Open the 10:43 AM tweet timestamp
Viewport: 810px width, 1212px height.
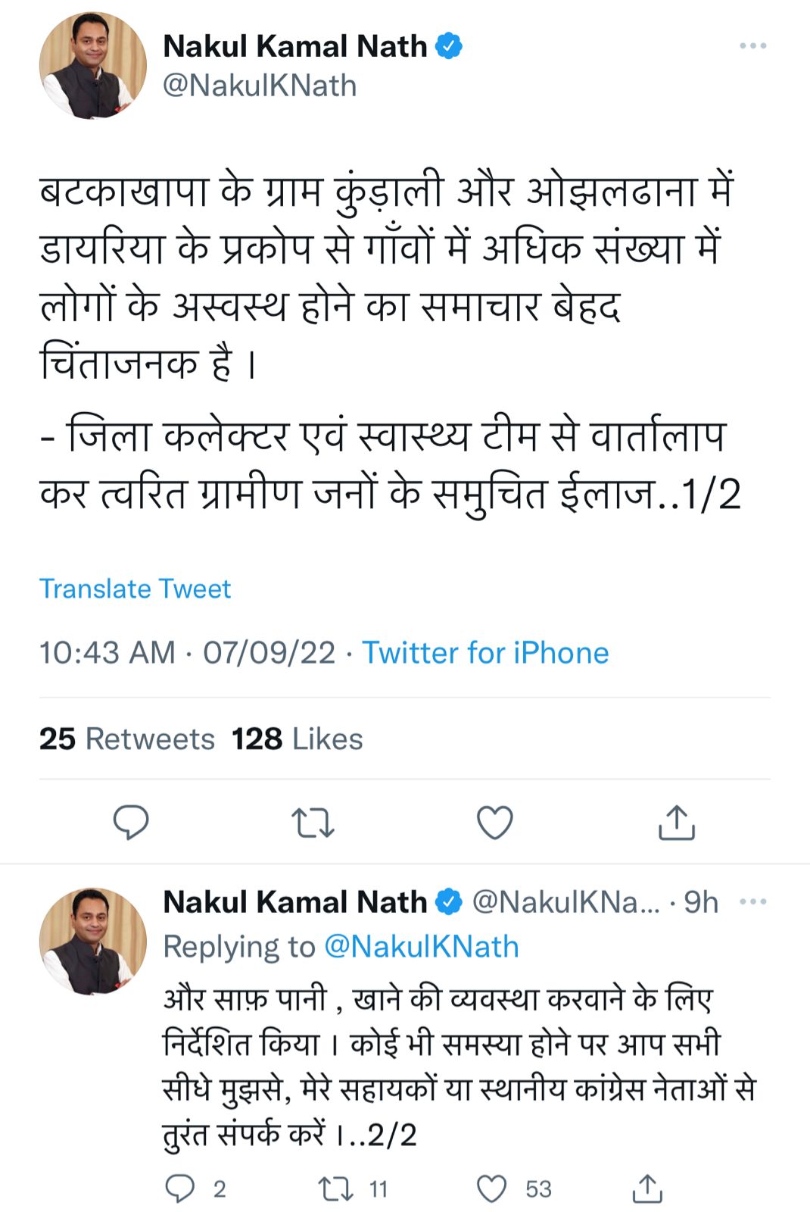click(107, 653)
